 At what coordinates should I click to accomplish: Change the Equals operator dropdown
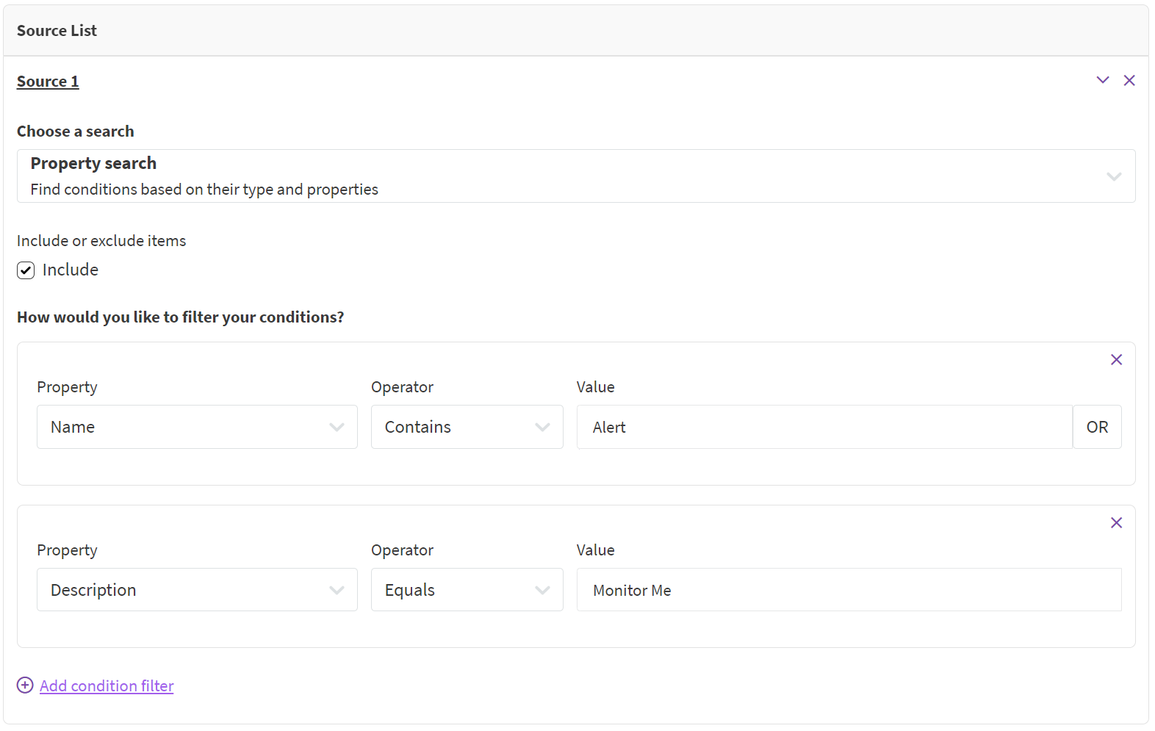click(467, 590)
